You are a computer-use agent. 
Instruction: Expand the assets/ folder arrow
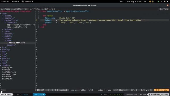(x=3, y=16)
